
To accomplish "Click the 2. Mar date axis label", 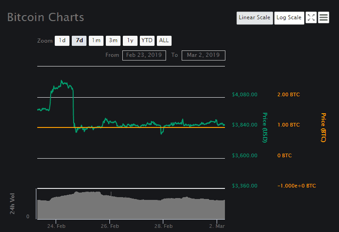I will [217, 226].
